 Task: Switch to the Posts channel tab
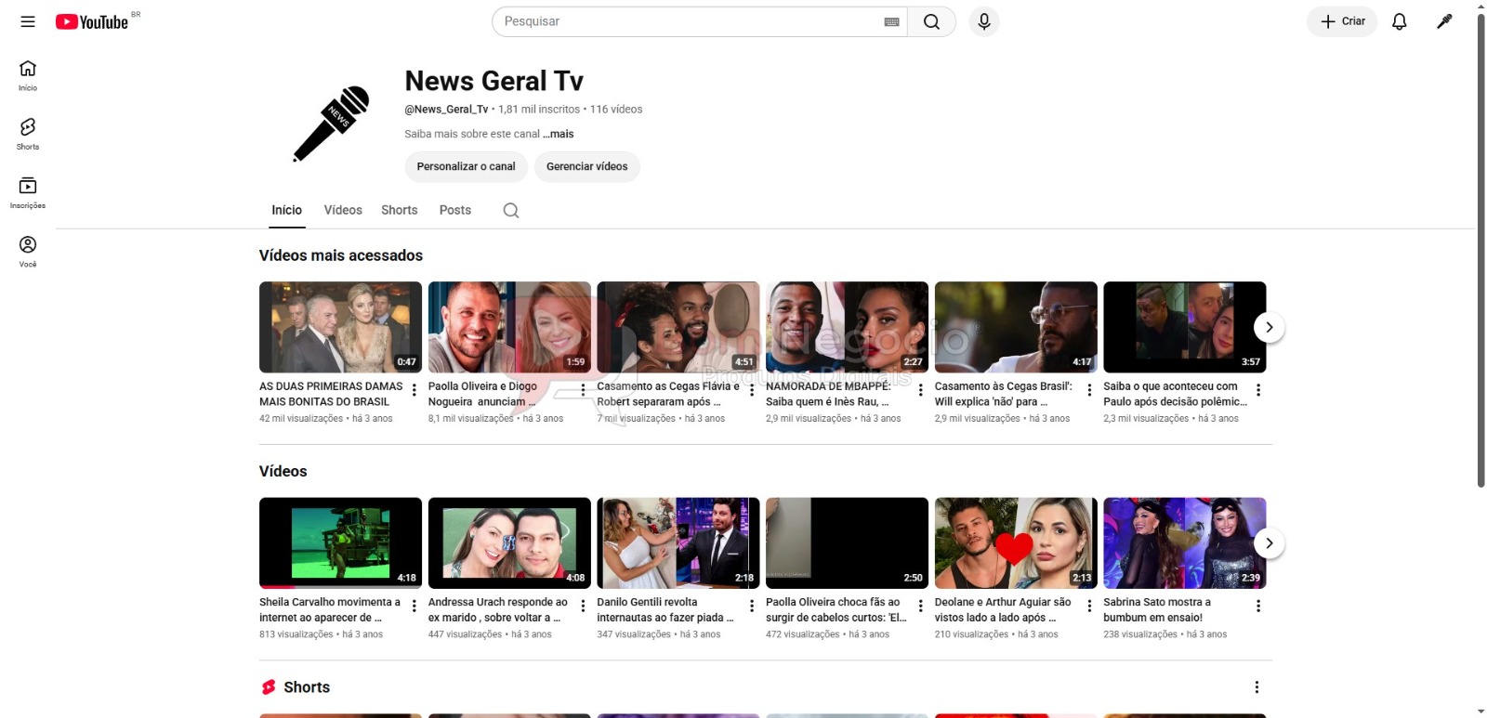pos(455,210)
